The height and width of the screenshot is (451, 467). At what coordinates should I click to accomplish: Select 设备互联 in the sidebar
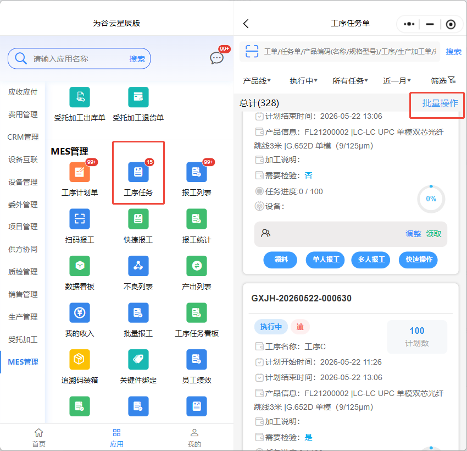tap(23, 159)
